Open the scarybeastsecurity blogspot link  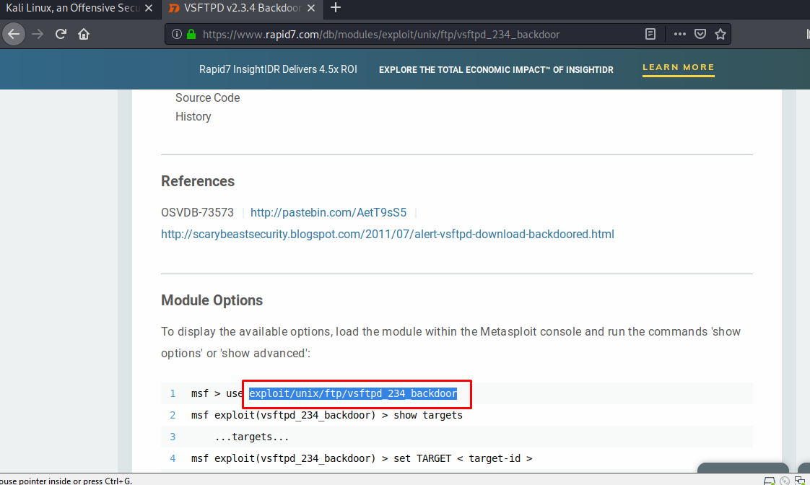click(x=387, y=234)
